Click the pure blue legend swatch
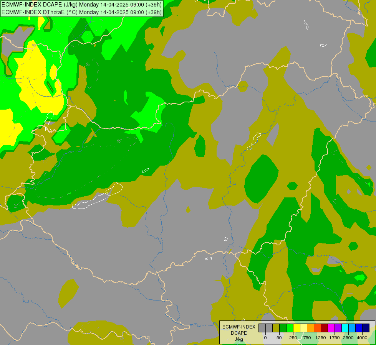Image resolution: width=376 pixels, height=345 pixels. (x=359, y=328)
